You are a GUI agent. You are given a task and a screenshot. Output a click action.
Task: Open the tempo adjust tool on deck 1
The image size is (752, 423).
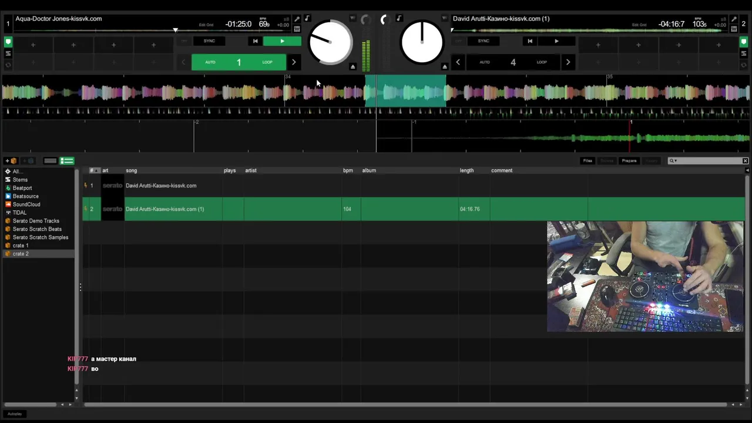[x=297, y=19]
